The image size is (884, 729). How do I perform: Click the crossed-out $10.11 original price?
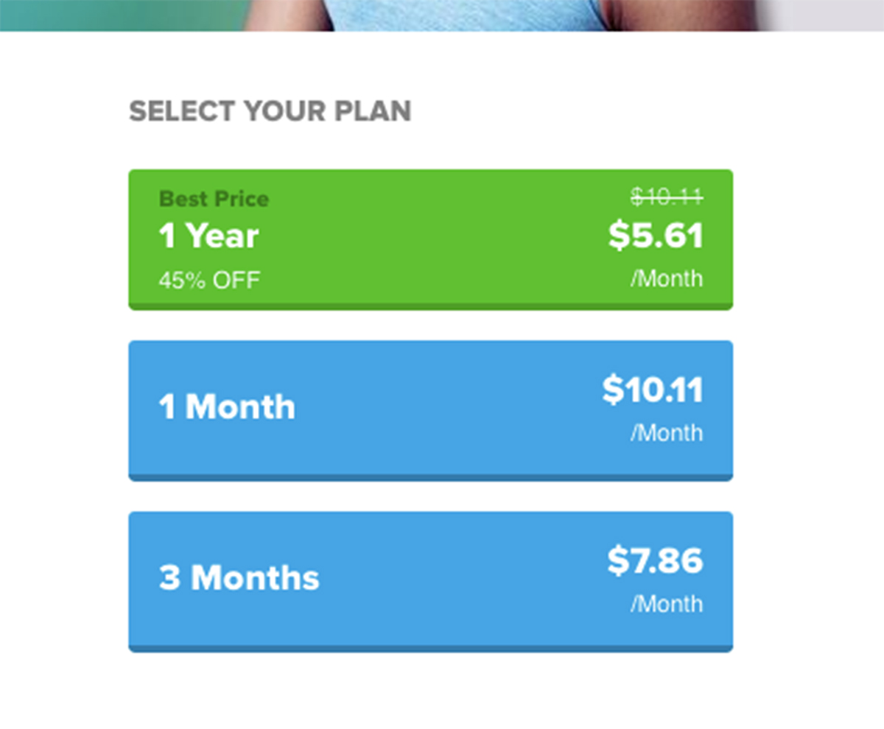pos(667,197)
